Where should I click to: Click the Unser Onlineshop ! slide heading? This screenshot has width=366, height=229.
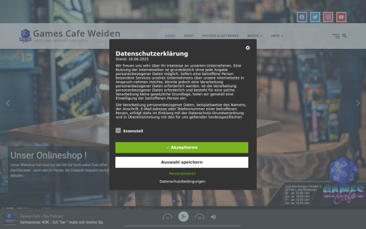[x=49, y=155]
